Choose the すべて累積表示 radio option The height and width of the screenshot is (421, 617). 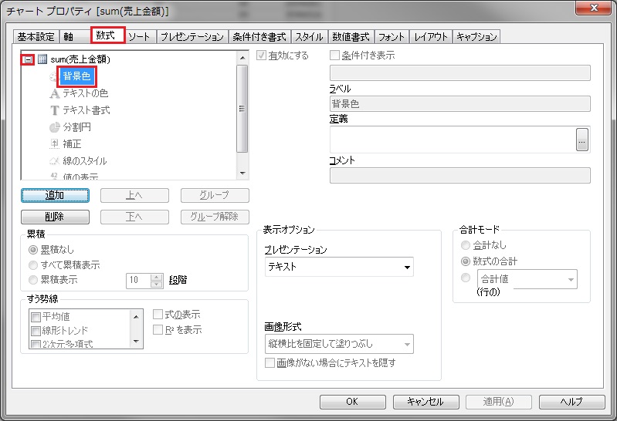[x=33, y=265]
